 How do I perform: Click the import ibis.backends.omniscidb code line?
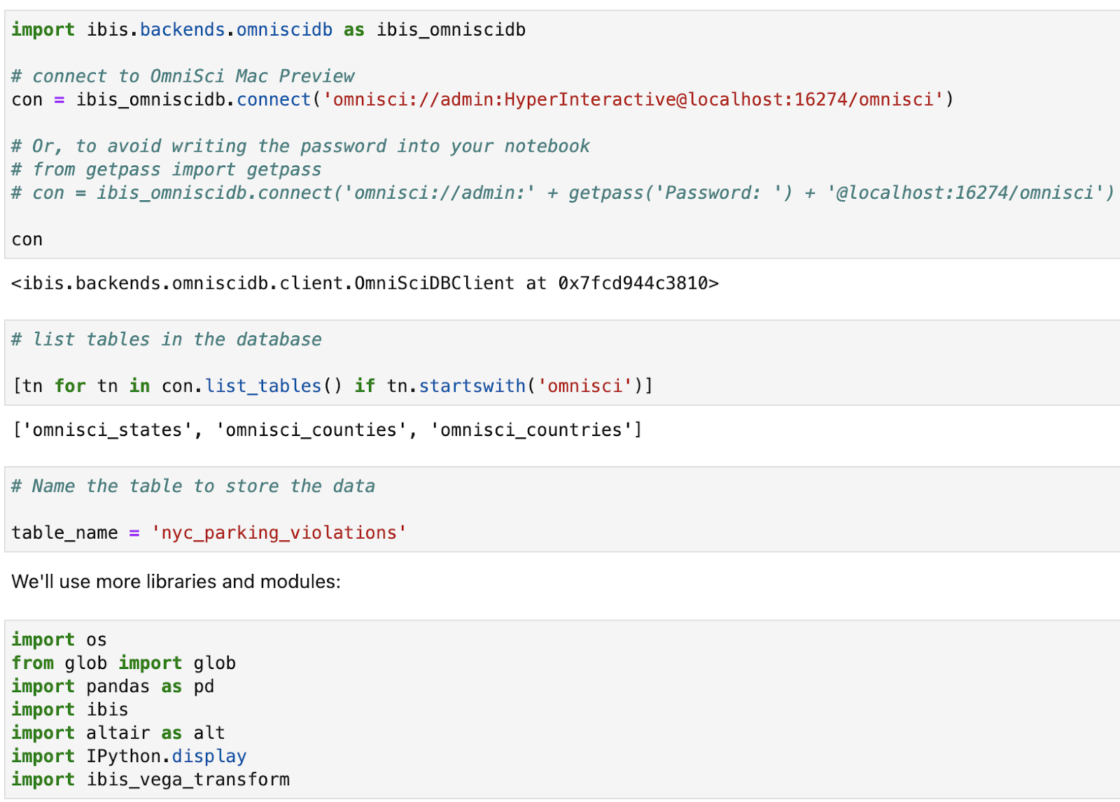click(x=268, y=30)
